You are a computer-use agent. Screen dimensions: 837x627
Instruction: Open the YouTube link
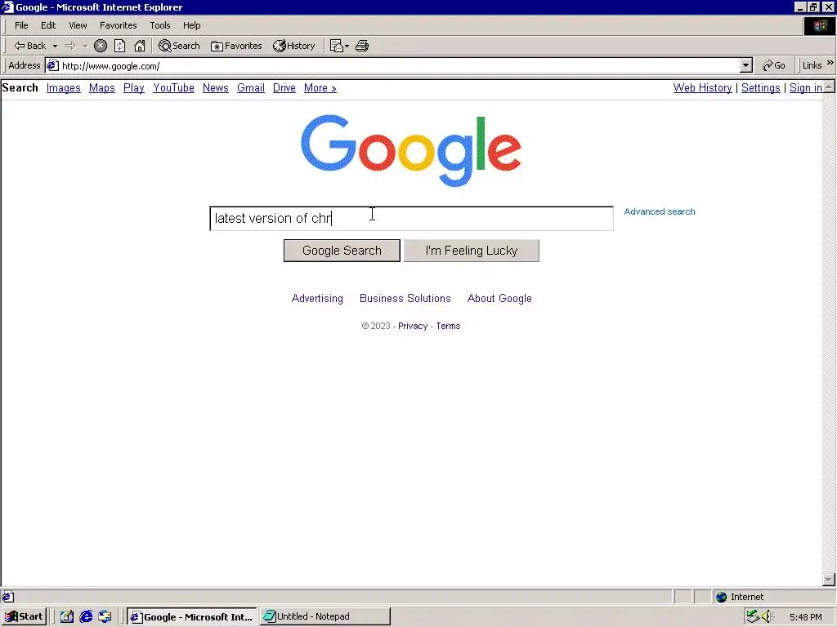click(x=173, y=88)
